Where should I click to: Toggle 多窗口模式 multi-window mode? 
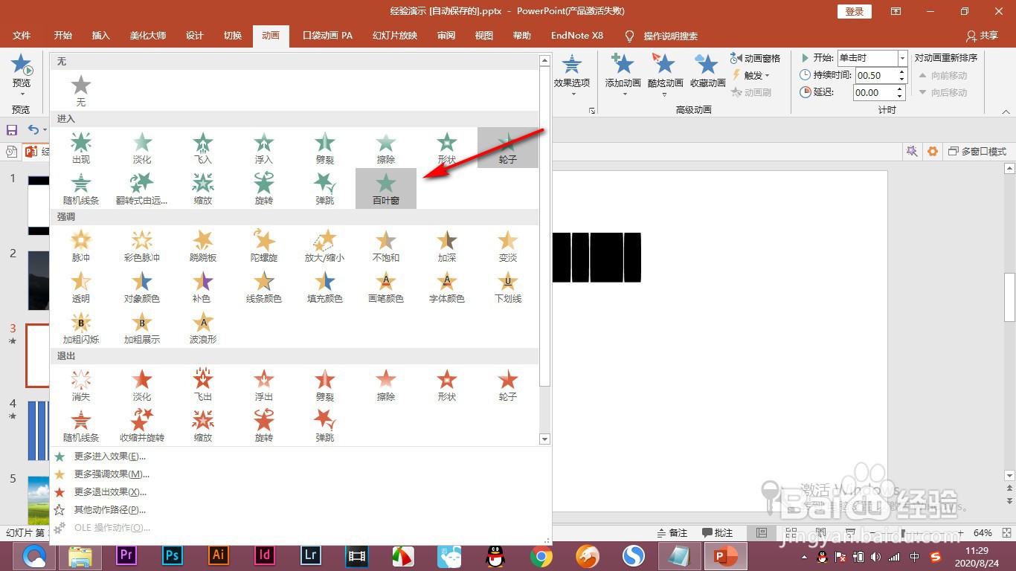(977, 151)
